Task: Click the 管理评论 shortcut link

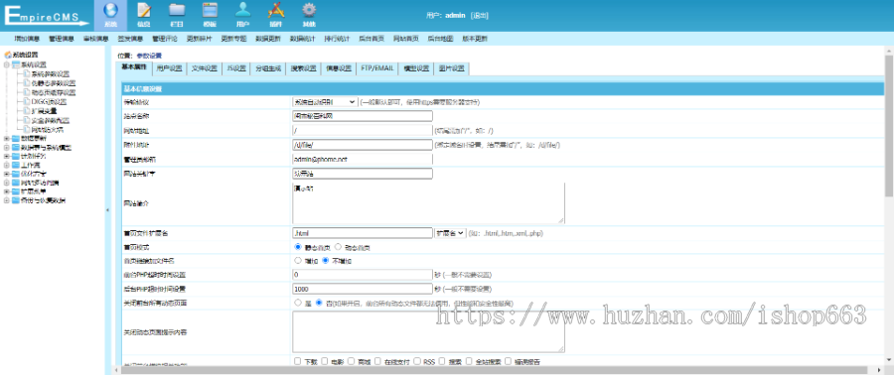Action: pyautogui.click(x=165, y=40)
